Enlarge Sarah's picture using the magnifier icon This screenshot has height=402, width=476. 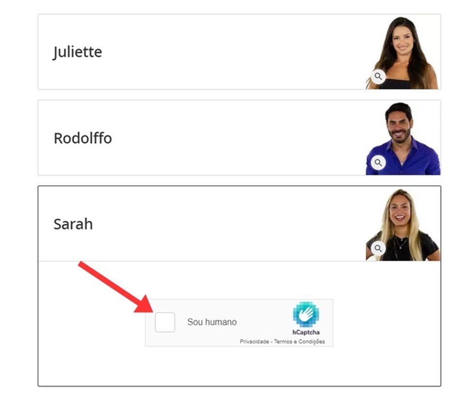tap(378, 249)
